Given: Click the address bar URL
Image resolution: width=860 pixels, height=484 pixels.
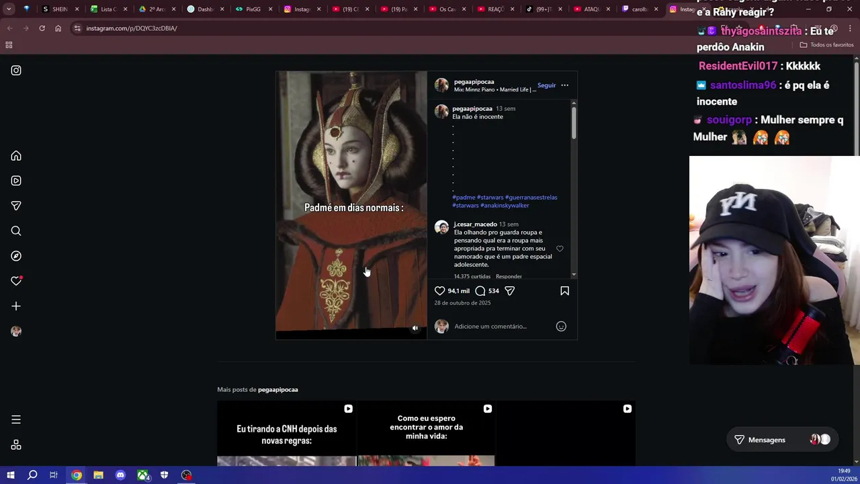Looking at the screenshot, I should click(x=132, y=28).
